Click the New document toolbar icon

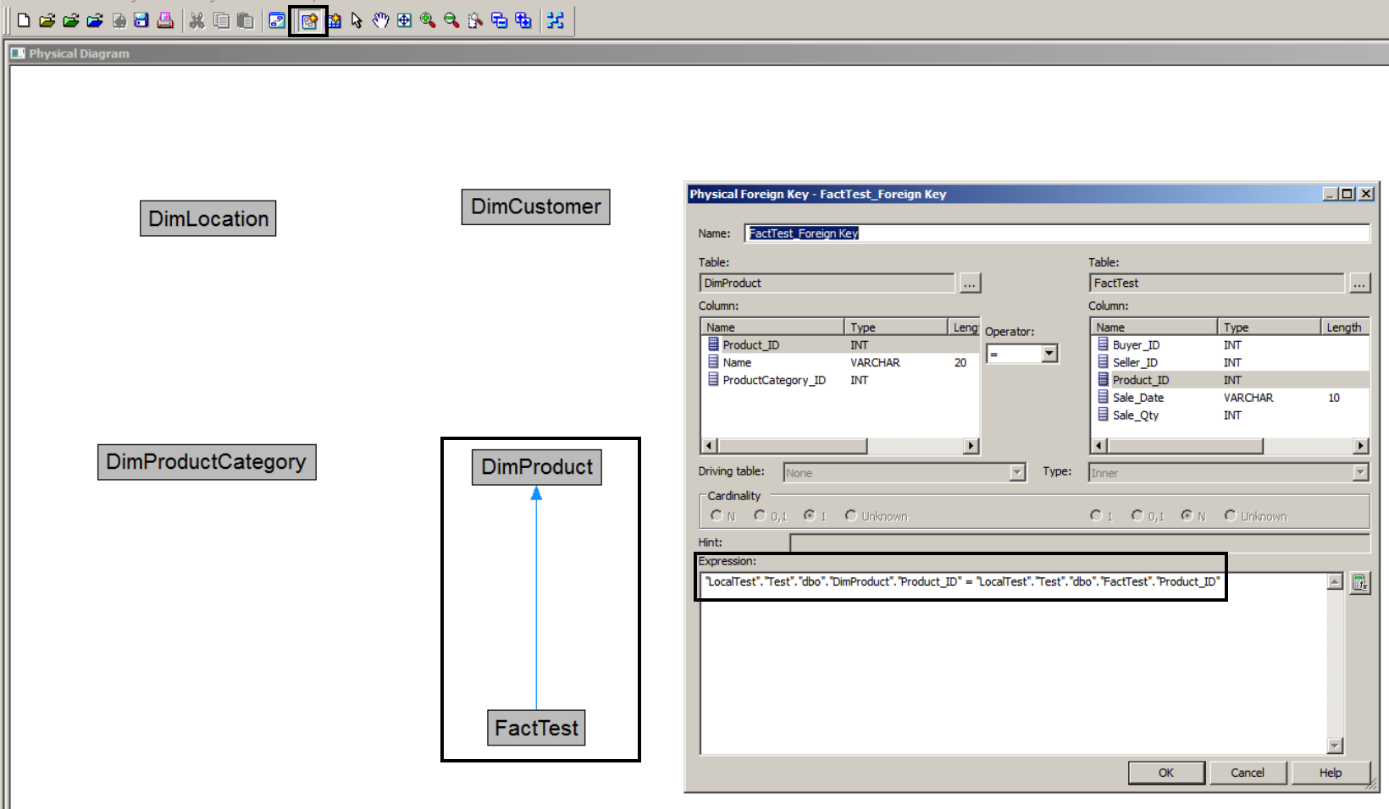24,20
